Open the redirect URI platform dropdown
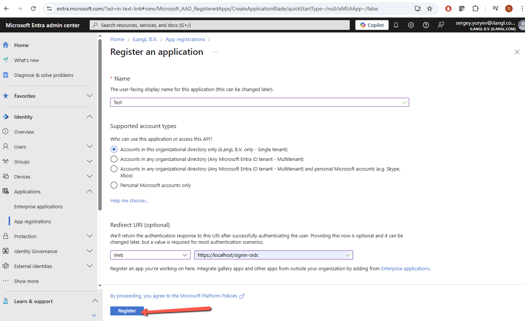The width and height of the screenshot is (525, 321). pos(150,255)
